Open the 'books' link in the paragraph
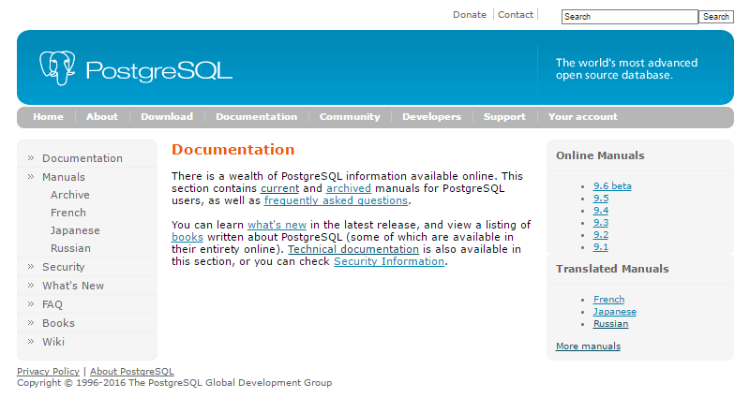The width and height of the screenshot is (750, 398). click(187, 237)
